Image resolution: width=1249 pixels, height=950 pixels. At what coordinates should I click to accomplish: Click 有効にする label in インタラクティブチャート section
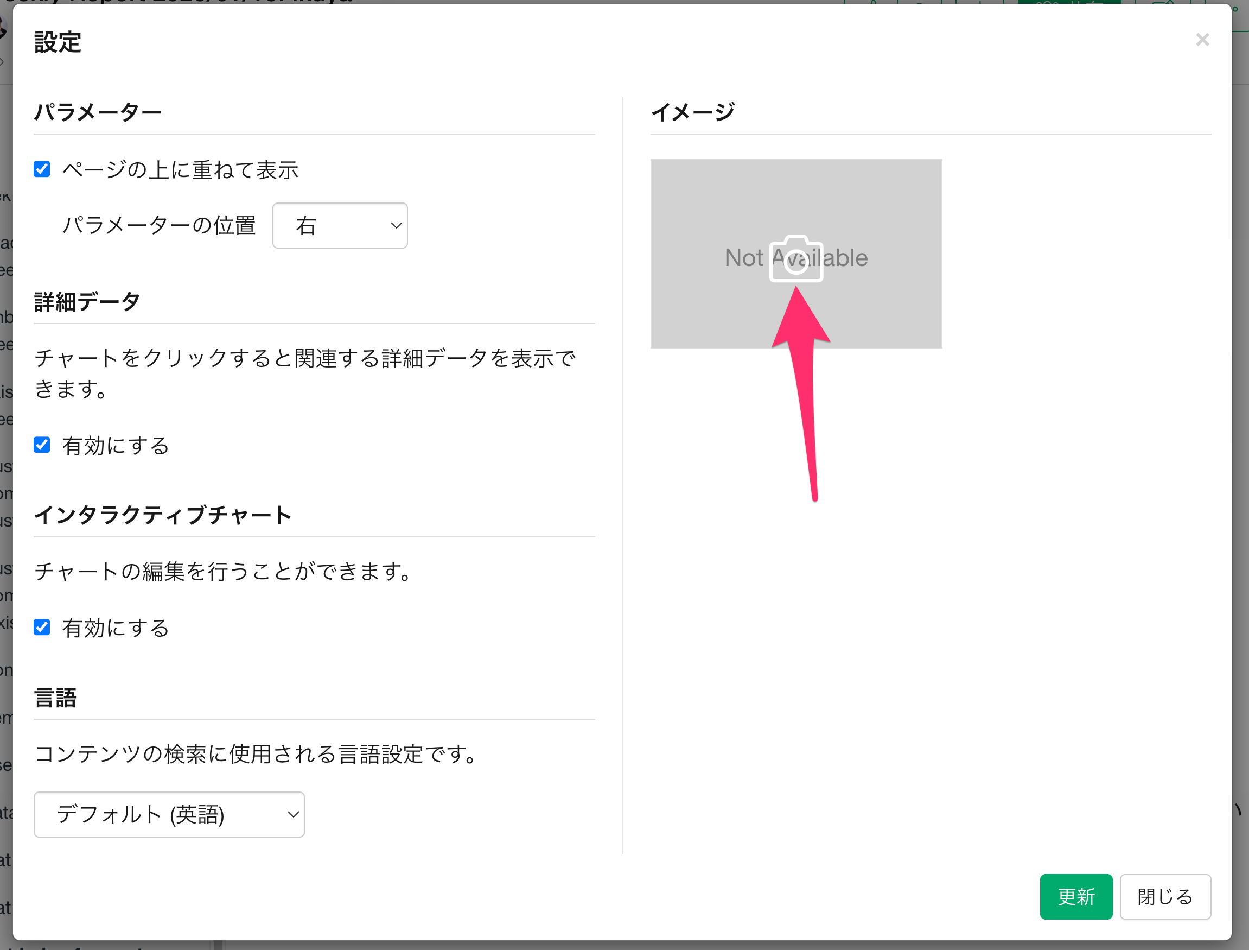coord(116,628)
